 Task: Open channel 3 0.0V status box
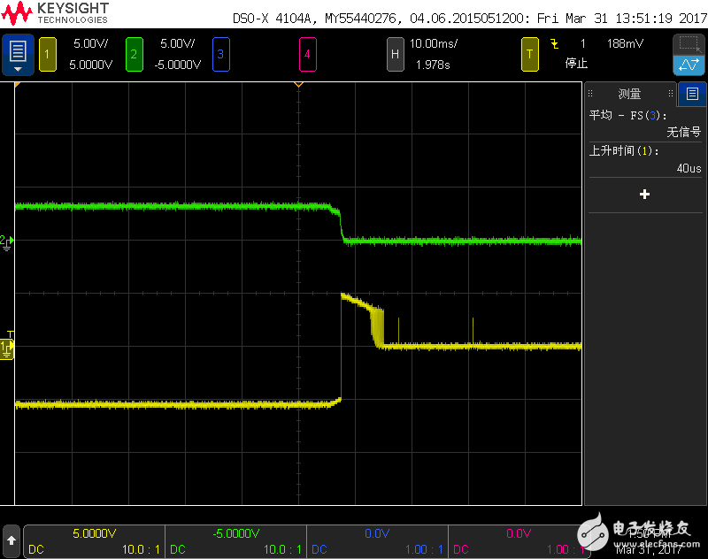(x=378, y=541)
